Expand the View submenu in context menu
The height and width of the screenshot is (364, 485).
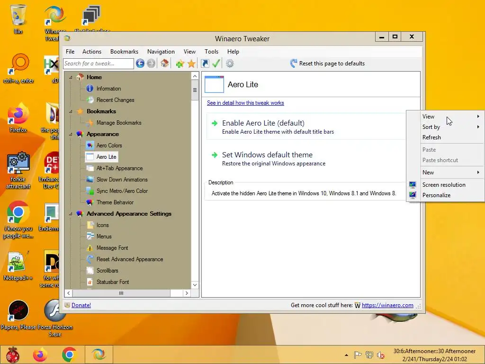pos(452,117)
